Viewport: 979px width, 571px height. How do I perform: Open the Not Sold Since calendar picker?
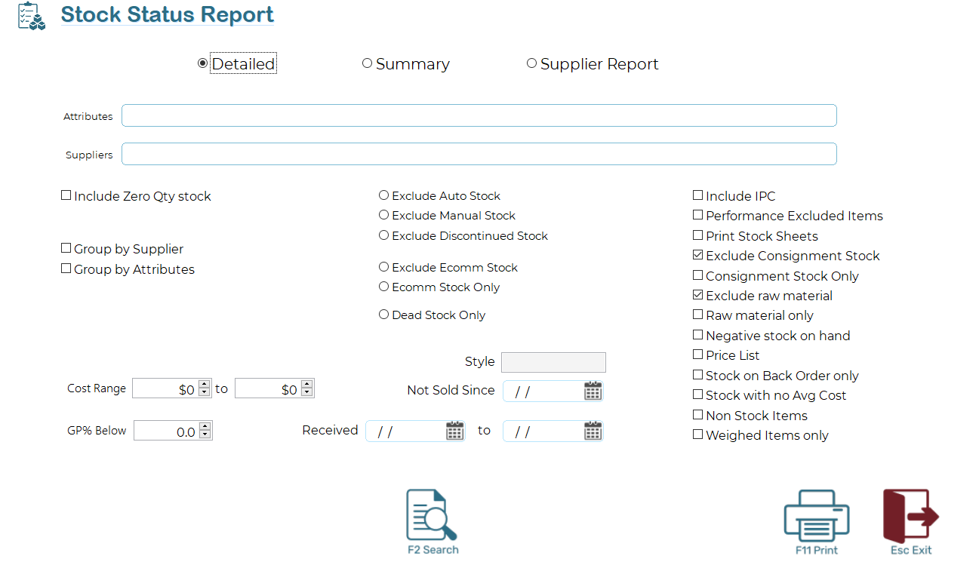point(593,391)
